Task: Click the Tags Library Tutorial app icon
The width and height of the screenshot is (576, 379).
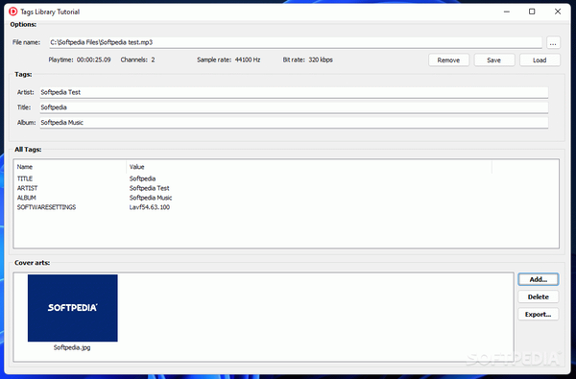Action: [12, 12]
